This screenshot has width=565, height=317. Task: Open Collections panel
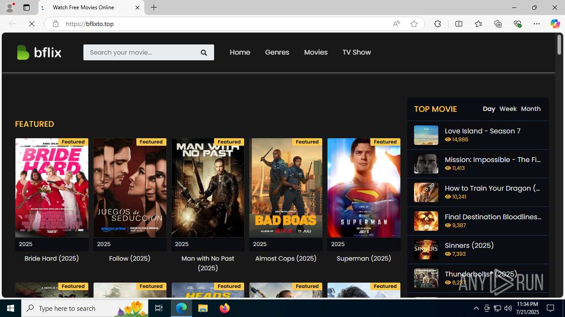(498, 24)
